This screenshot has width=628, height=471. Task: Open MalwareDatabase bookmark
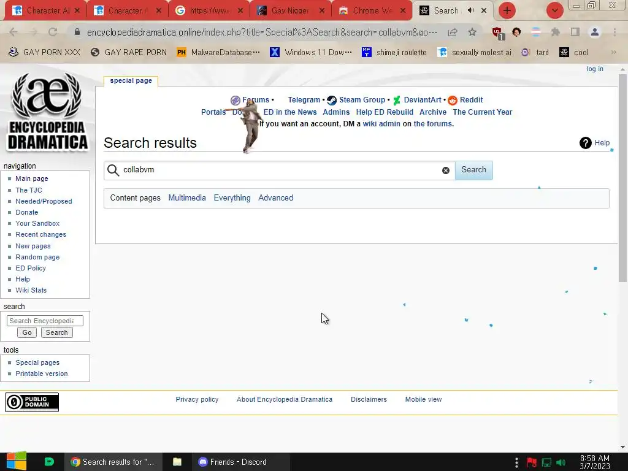218,52
